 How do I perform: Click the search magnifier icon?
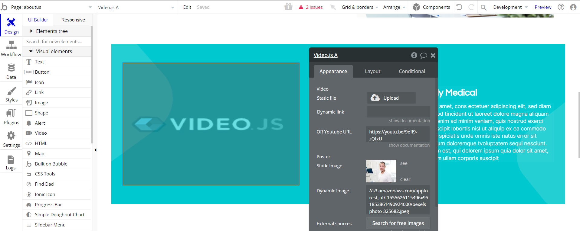(483, 7)
